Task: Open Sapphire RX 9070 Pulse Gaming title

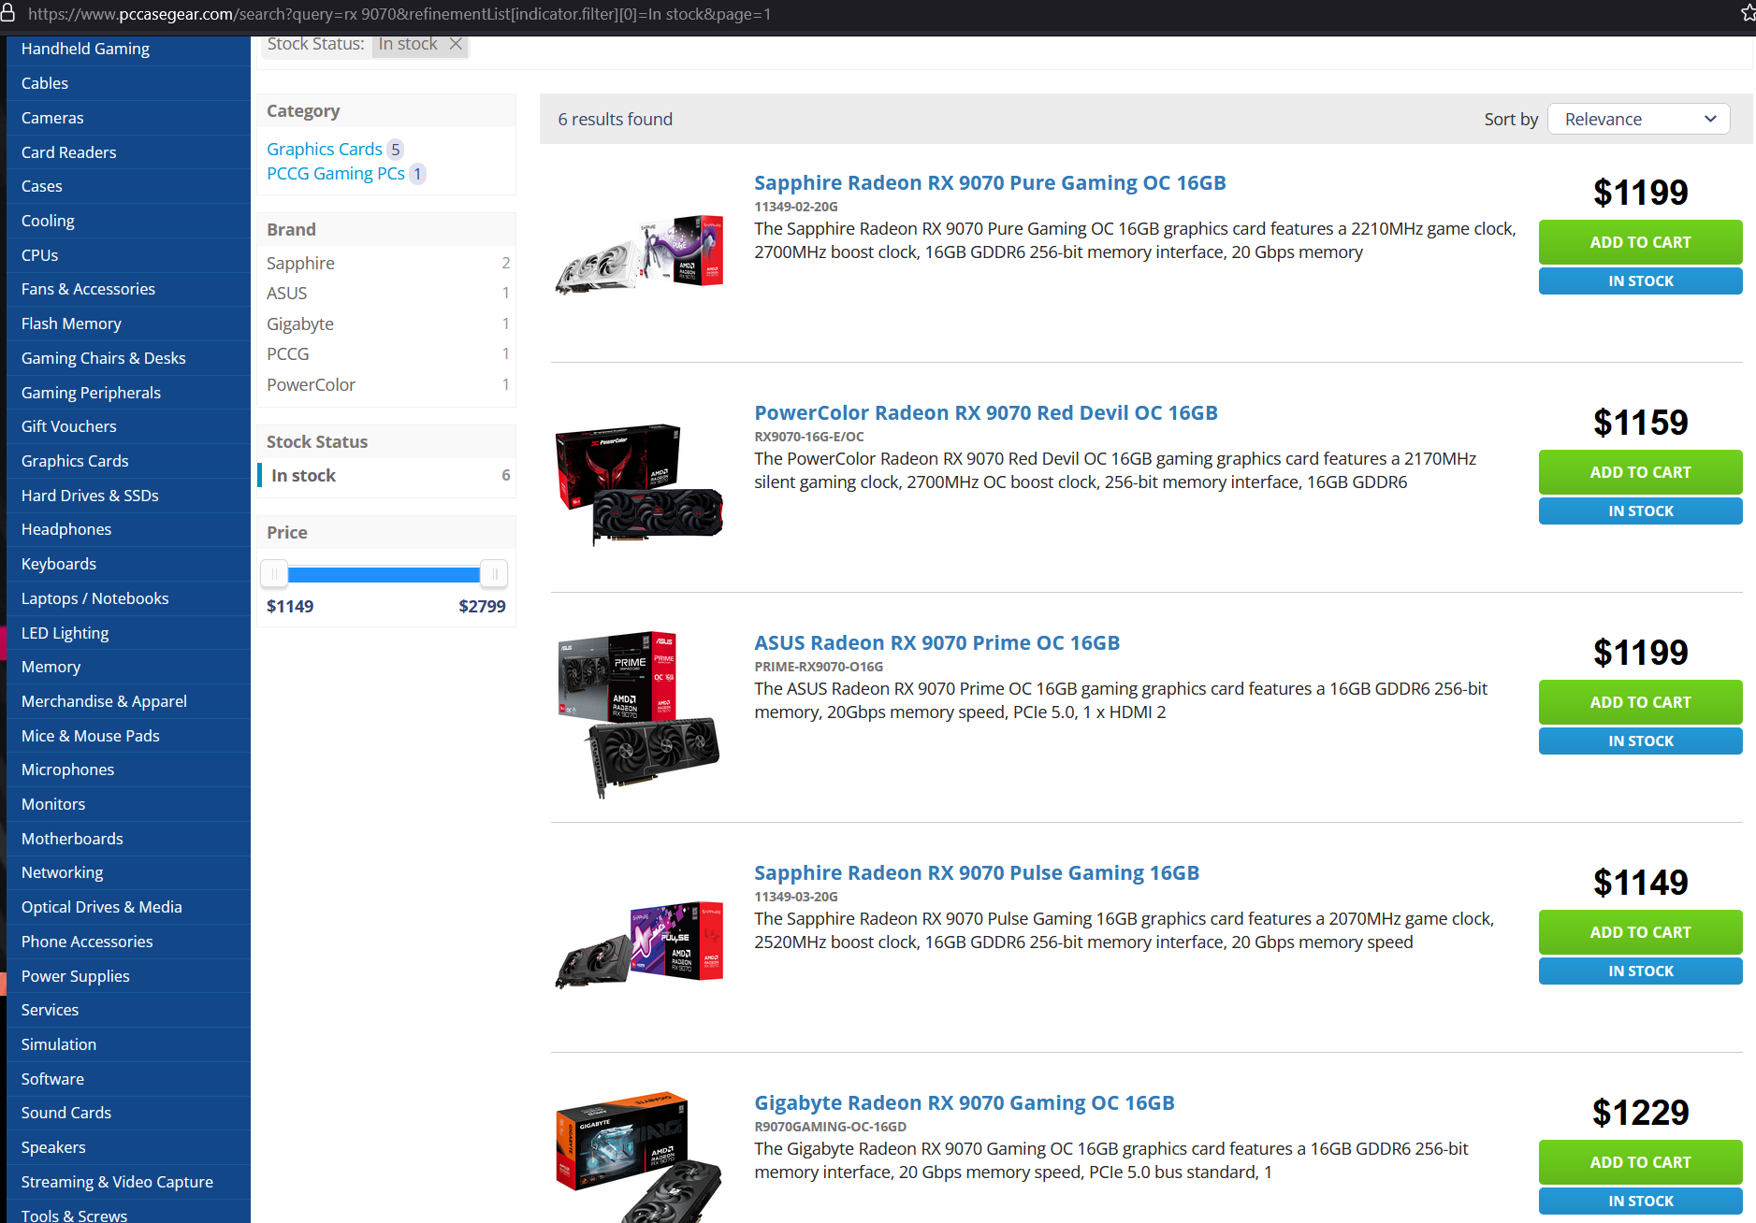Action: [x=977, y=872]
